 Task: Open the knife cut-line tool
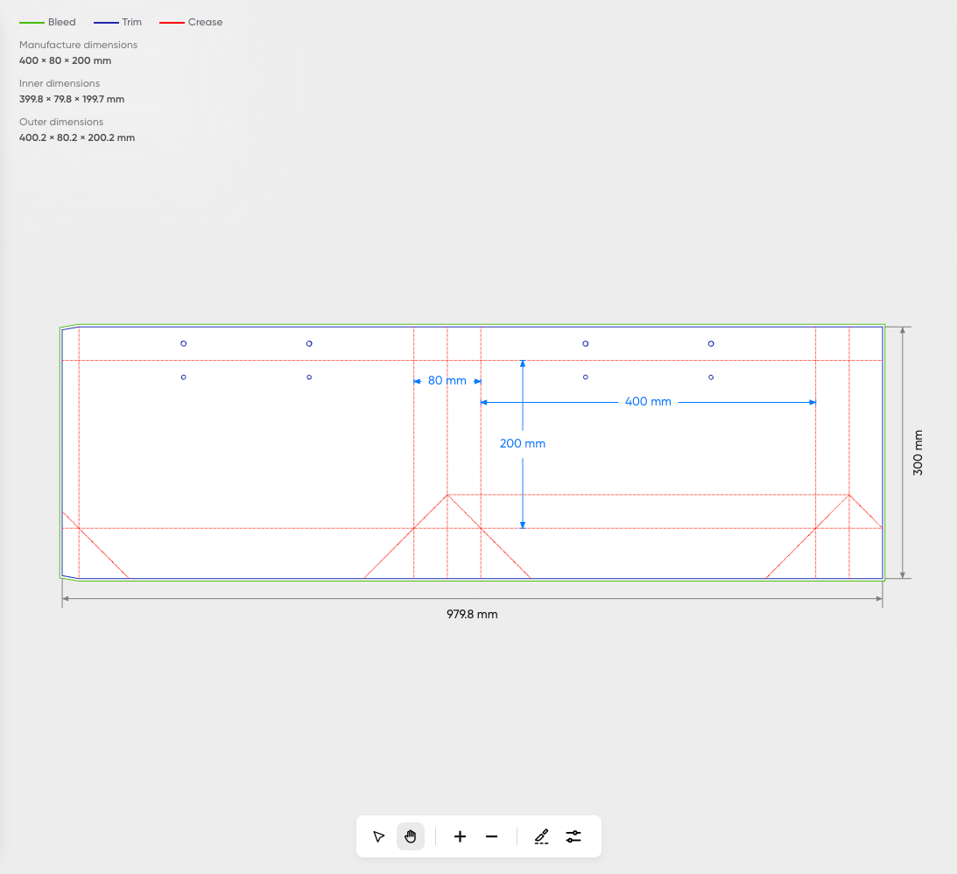coord(542,836)
